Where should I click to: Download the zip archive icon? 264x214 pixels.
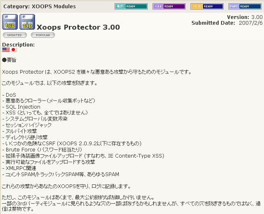click(x=27, y=22)
